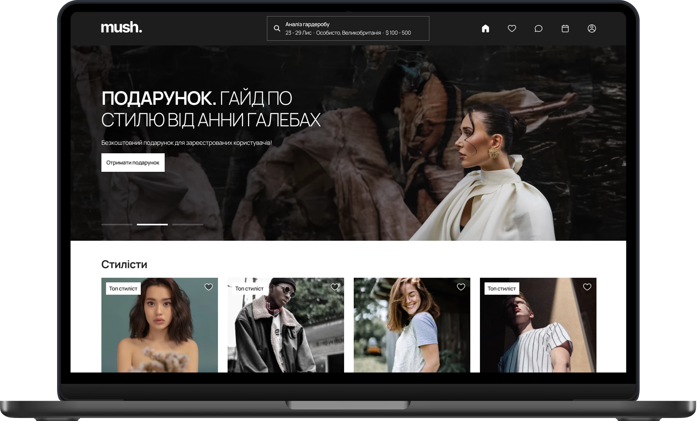Screen dimensions: 699x421
Task: Switch to the first banner slide indicator
Action: [x=117, y=224]
